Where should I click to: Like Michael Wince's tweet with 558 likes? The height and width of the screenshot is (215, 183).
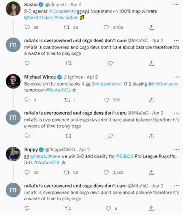pyautogui.click(x=106, y=100)
